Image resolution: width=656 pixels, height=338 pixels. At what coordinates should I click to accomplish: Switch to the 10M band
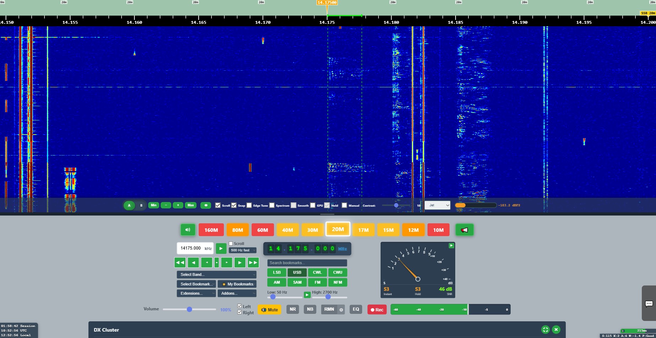pyautogui.click(x=438, y=230)
